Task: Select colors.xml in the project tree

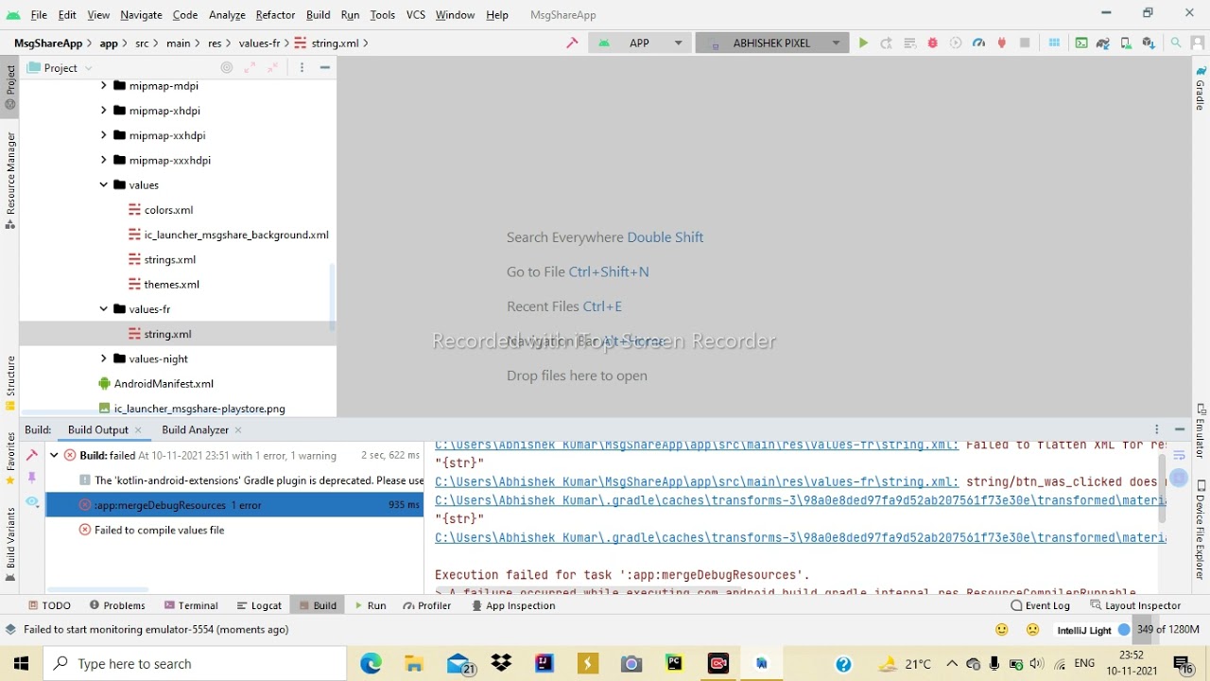Action: point(168,210)
